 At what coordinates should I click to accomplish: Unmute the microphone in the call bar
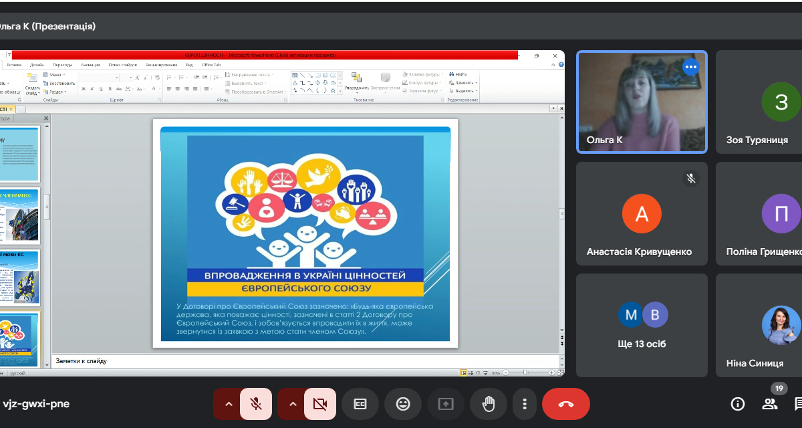[255, 404]
